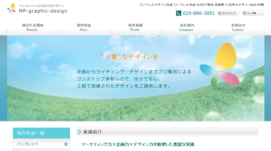Click the phone icon beside the number

[178, 13]
